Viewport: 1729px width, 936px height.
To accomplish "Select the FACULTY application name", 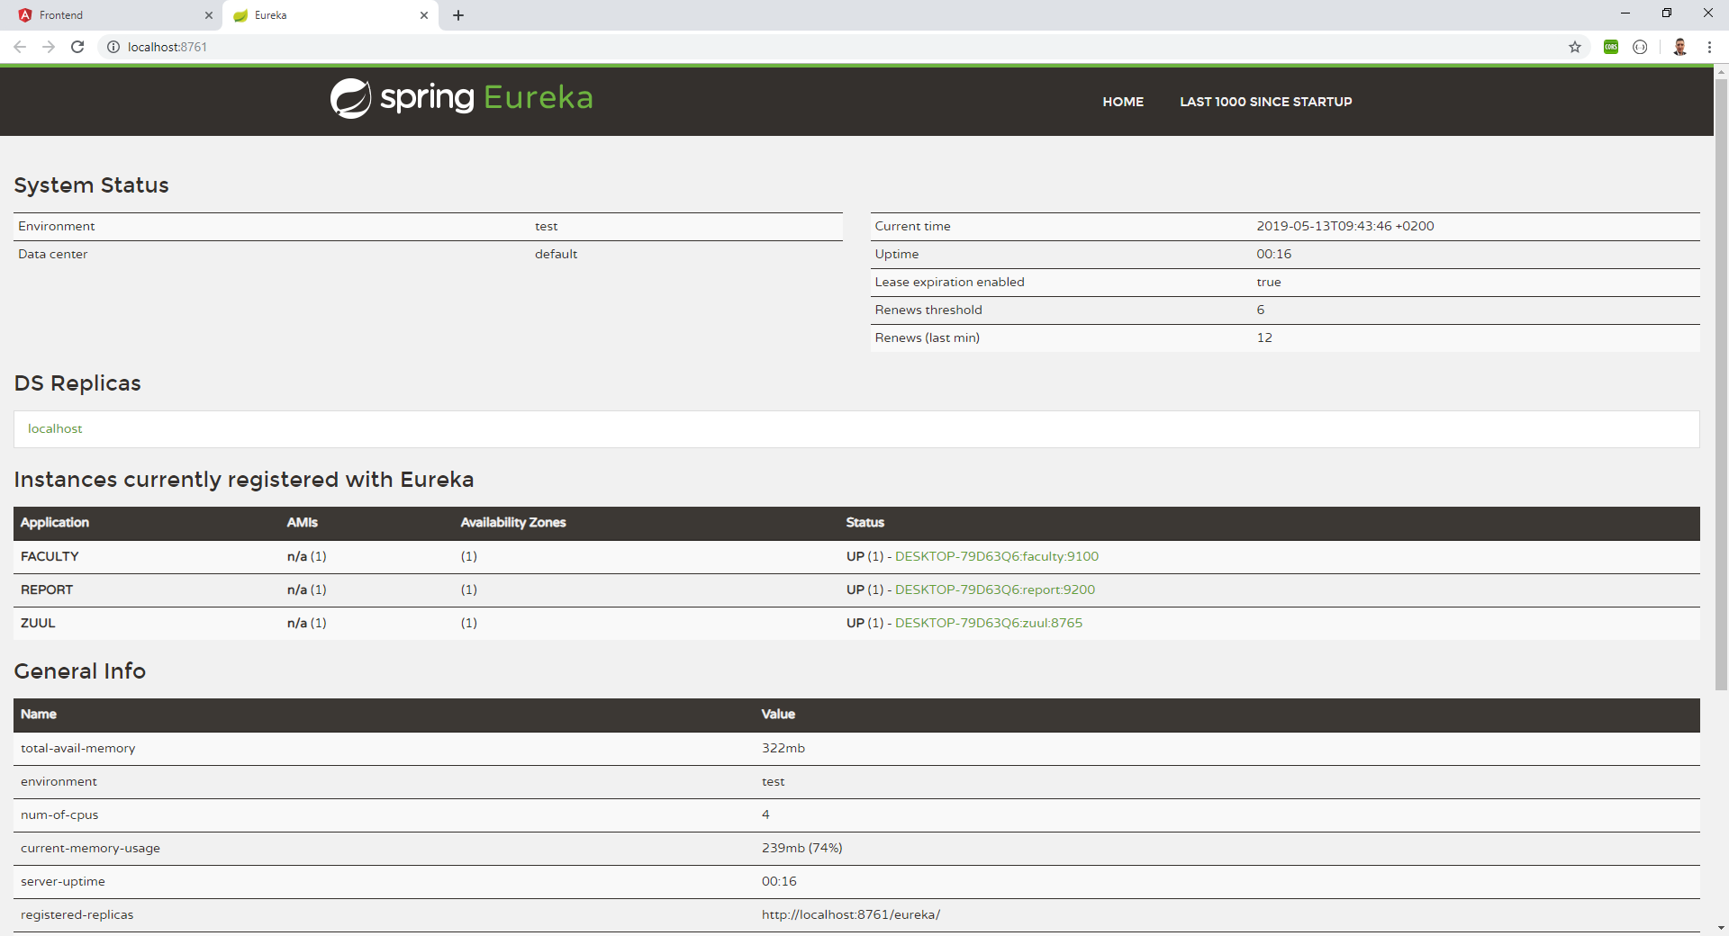I will click(x=50, y=556).
